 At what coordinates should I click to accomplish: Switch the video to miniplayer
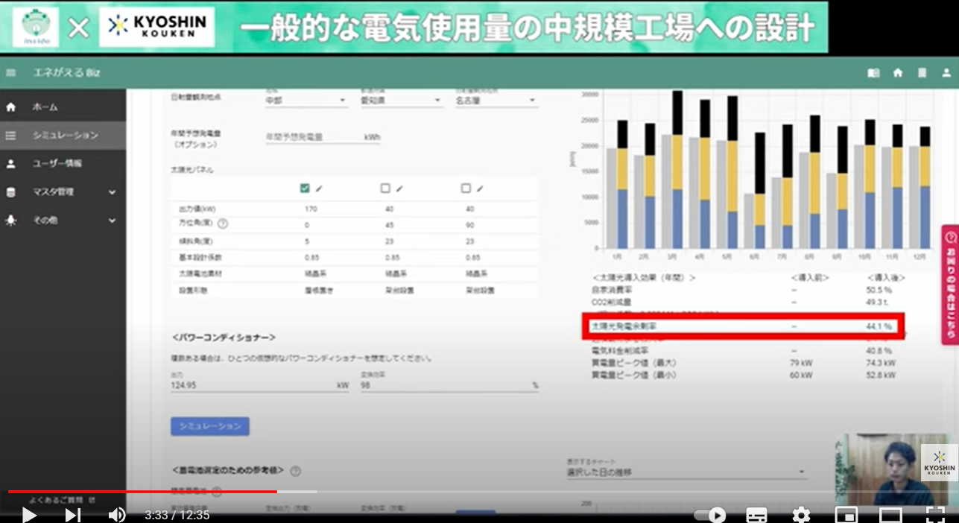[846, 515]
